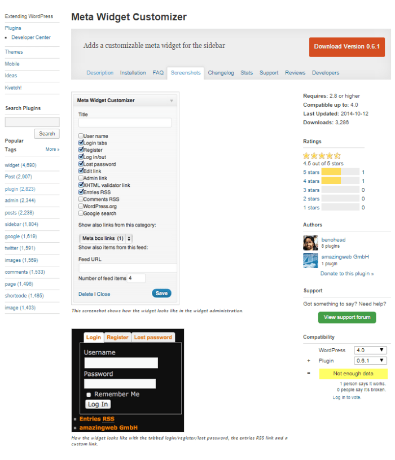Screen dimensions: 395x460
Task: Enable the User name checkbox
Action: [x=81, y=135]
